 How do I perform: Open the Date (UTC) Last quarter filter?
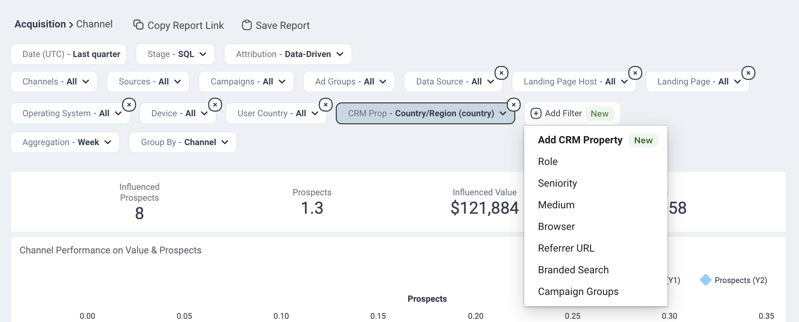coord(69,54)
